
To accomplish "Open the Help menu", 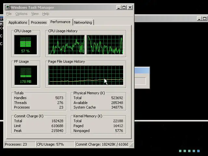I will tap(46, 14).
